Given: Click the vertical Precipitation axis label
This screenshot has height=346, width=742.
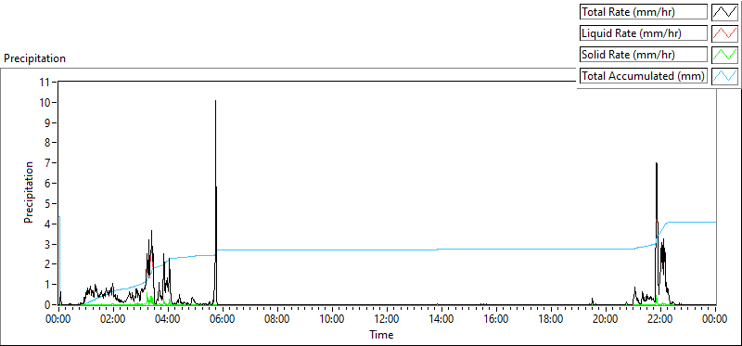Looking at the screenshot, I should coord(29,192).
